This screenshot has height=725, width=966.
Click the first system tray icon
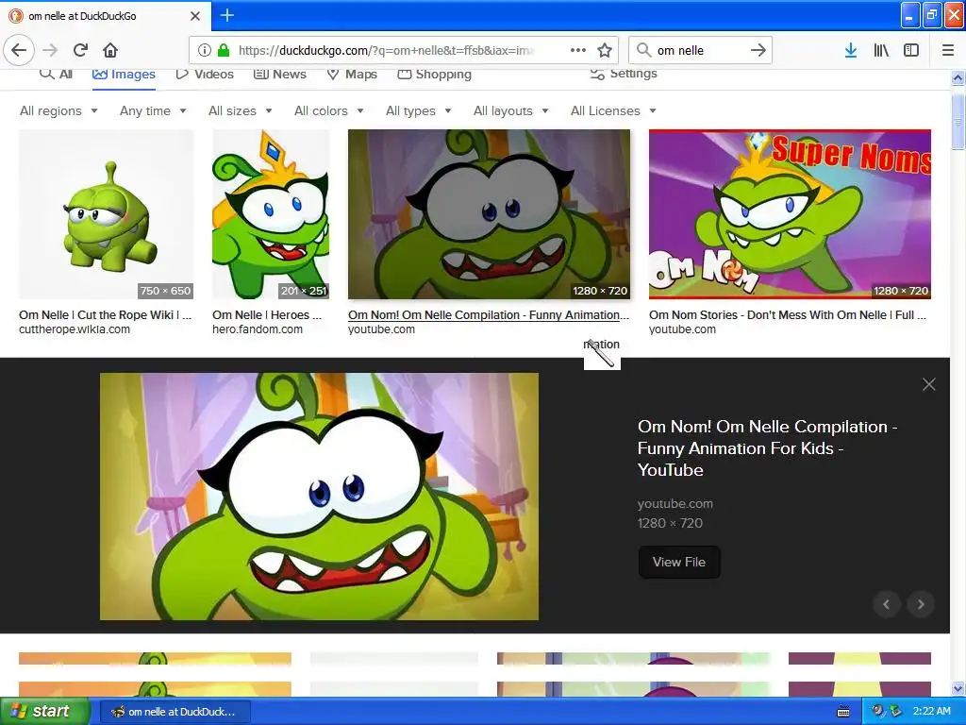[x=877, y=711]
